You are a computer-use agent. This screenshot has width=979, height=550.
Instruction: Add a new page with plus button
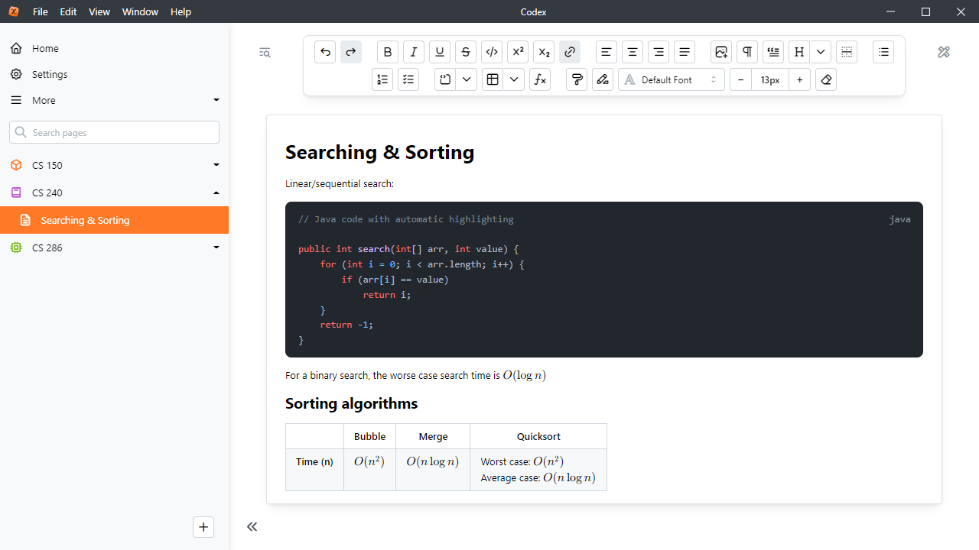(203, 526)
